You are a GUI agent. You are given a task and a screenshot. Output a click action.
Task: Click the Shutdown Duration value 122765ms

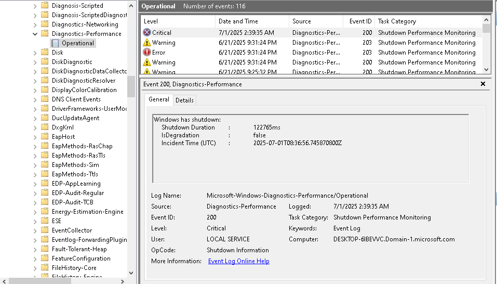267,127
